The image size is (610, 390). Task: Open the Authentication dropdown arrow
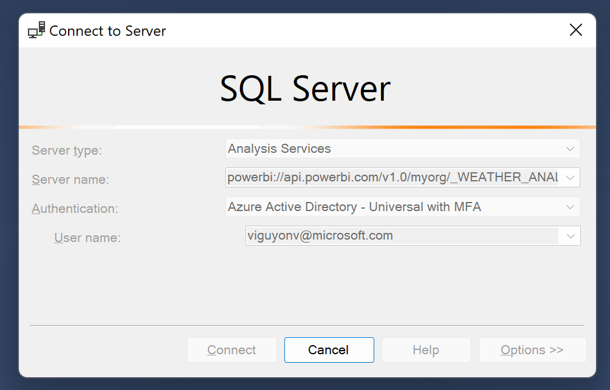coord(570,207)
